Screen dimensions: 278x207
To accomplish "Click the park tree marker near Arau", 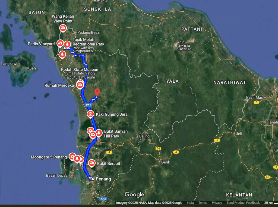I will (x=62, y=54).
